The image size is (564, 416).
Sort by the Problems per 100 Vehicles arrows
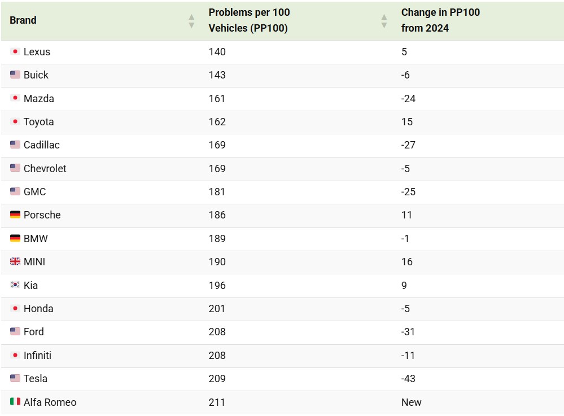click(x=384, y=21)
